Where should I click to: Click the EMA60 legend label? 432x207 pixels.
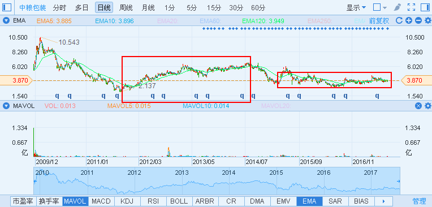coord(210,21)
